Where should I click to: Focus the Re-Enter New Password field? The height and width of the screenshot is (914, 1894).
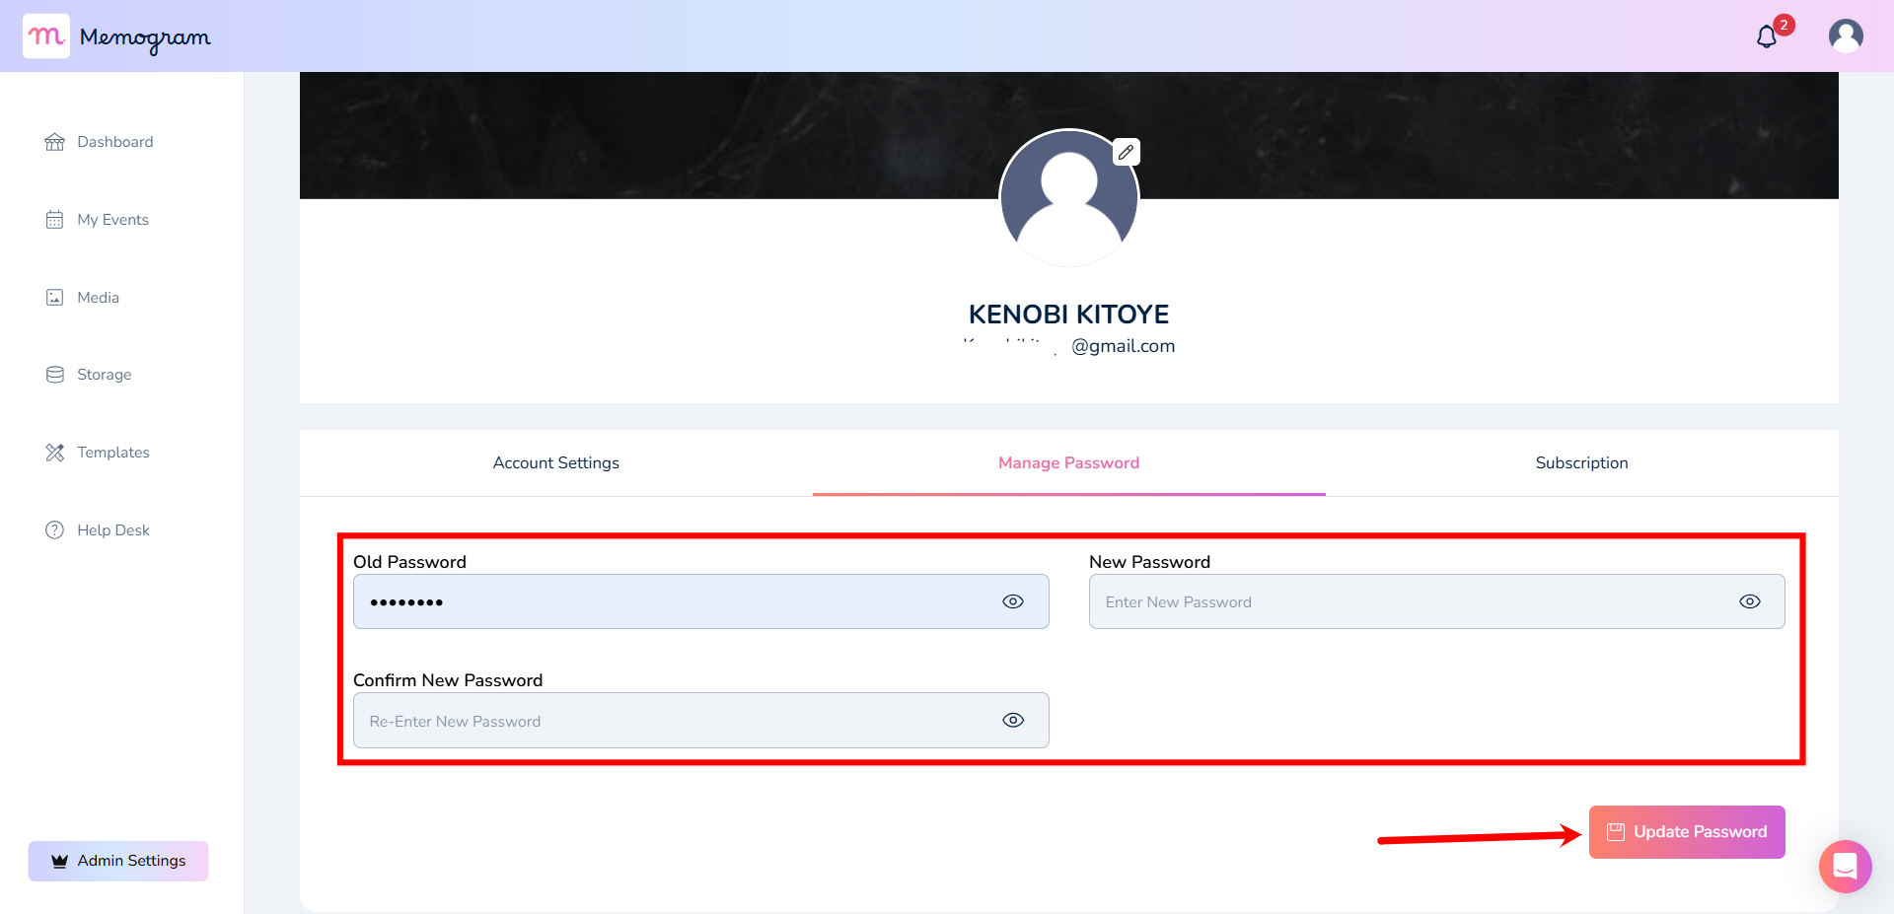click(701, 720)
